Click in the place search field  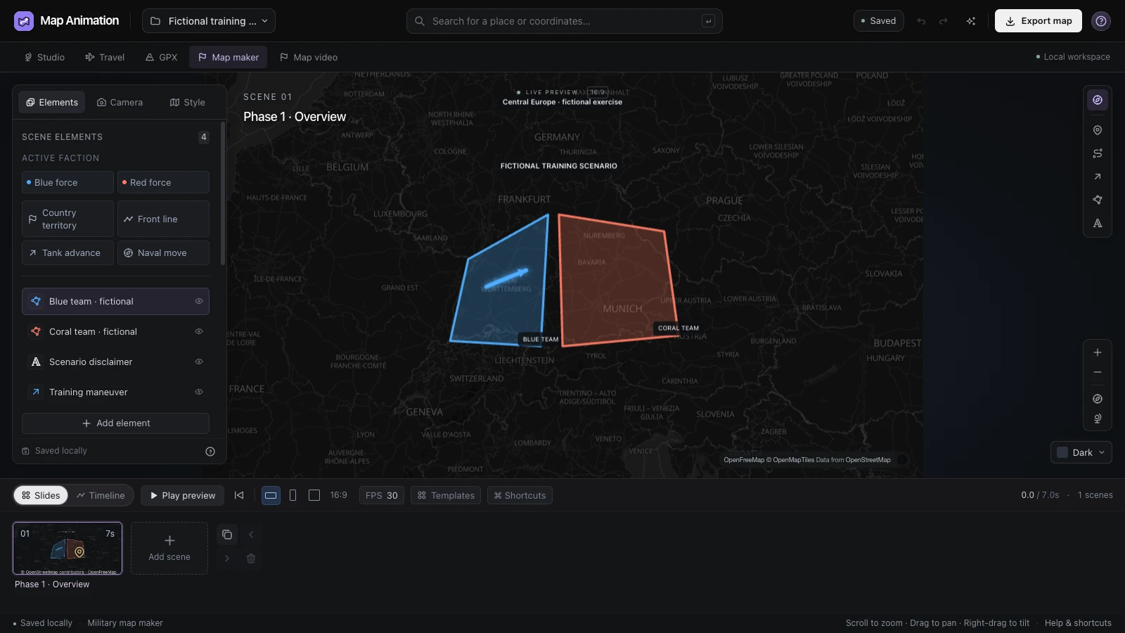point(565,21)
